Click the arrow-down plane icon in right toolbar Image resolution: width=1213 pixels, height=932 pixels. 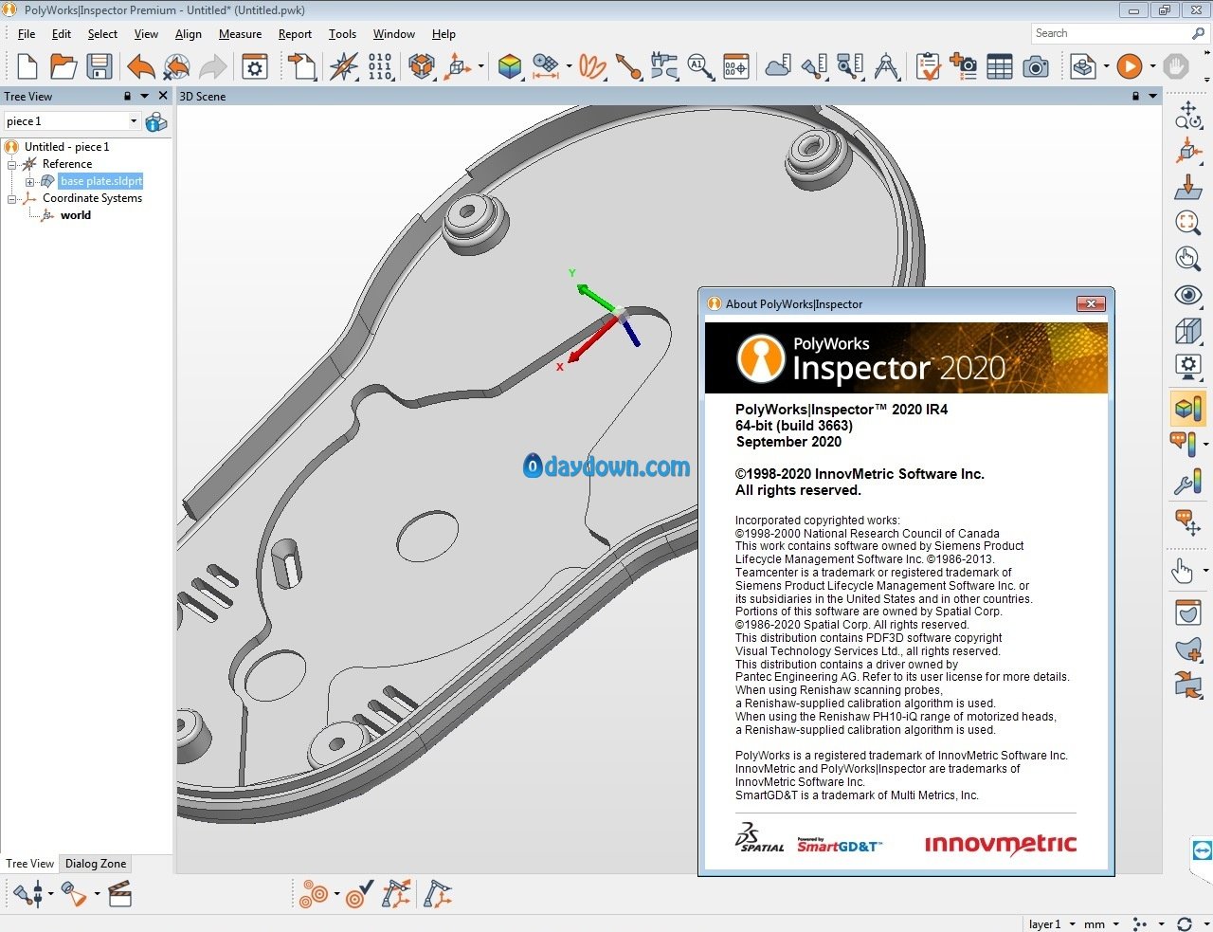pos(1187,187)
